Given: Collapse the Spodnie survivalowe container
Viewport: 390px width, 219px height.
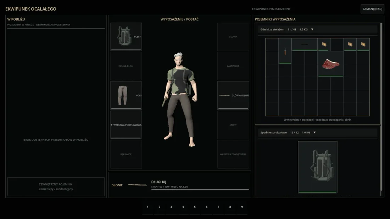Looking at the screenshot, I should tap(314, 133).
